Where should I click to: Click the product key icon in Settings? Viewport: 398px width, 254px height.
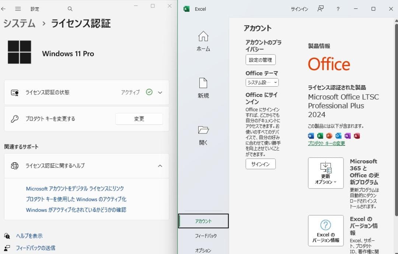pyautogui.click(x=14, y=119)
